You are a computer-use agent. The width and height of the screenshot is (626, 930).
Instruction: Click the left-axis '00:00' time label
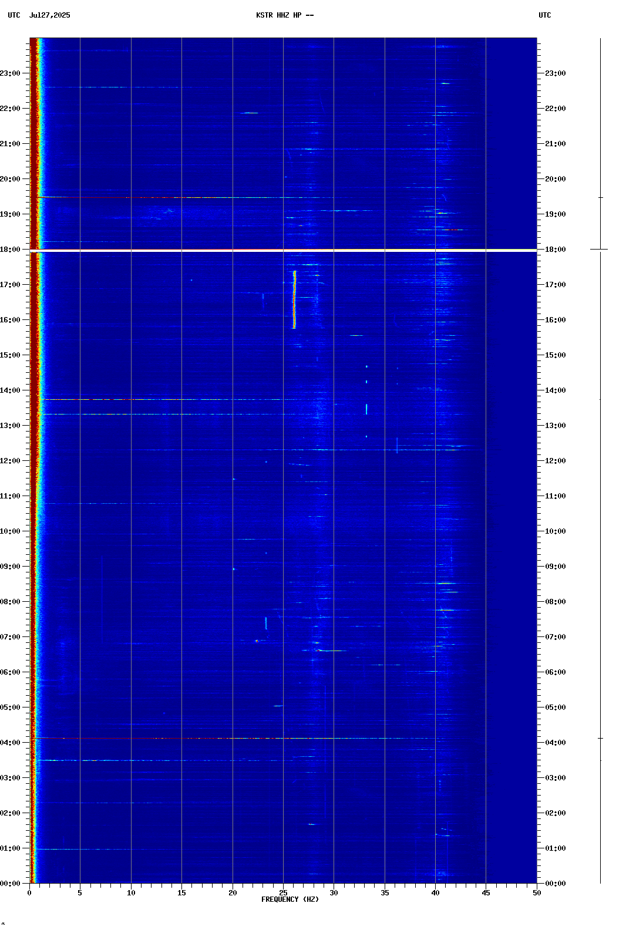pyautogui.click(x=10, y=884)
